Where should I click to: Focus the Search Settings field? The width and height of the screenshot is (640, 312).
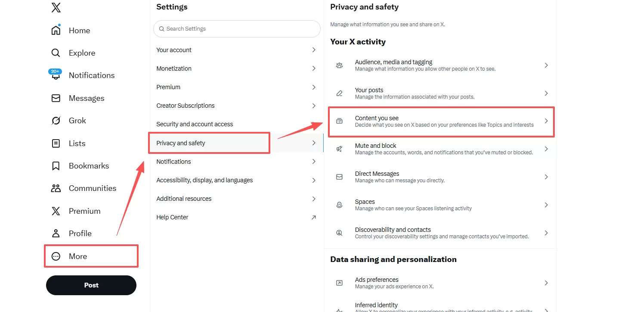tap(237, 29)
